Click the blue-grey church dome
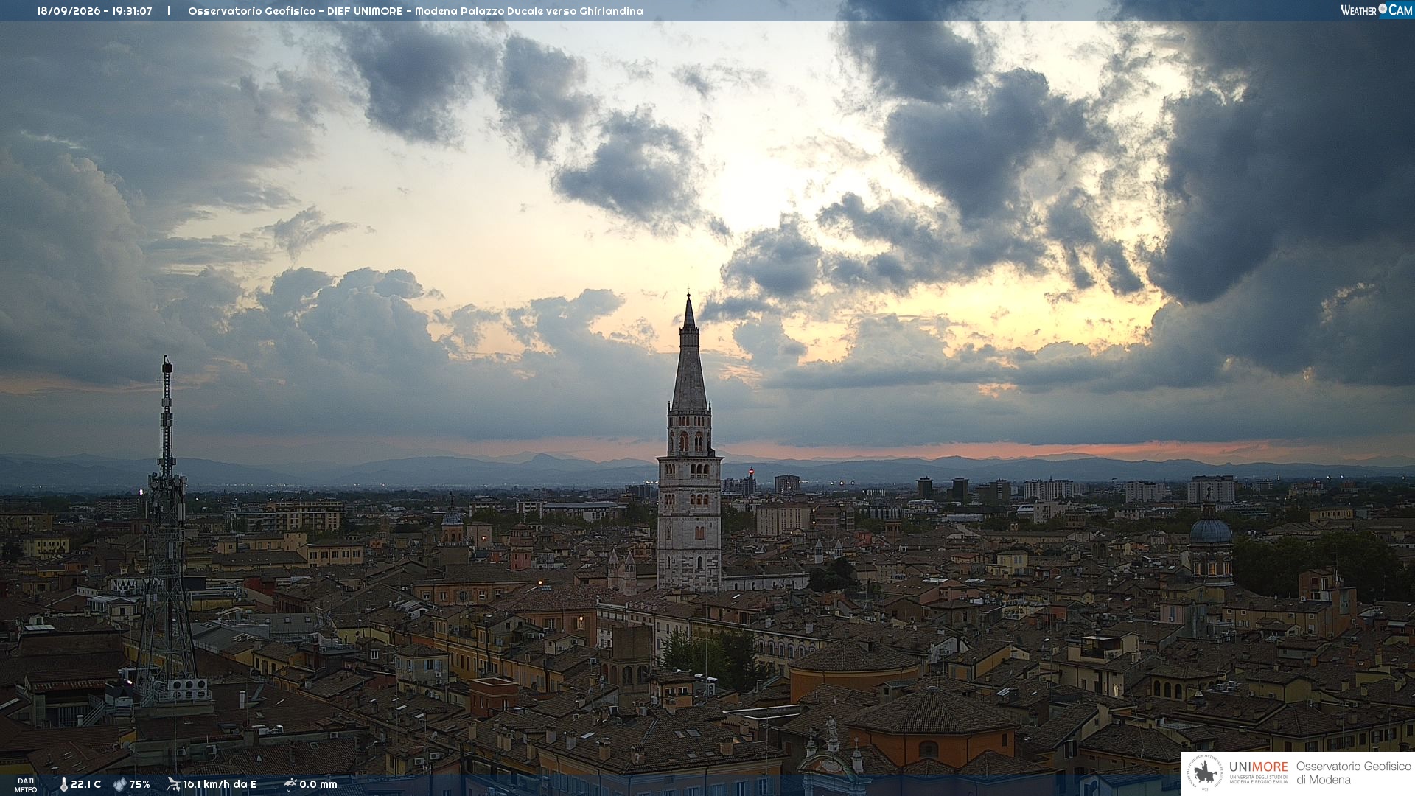Image resolution: width=1415 pixels, height=796 pixels. 1210,530
